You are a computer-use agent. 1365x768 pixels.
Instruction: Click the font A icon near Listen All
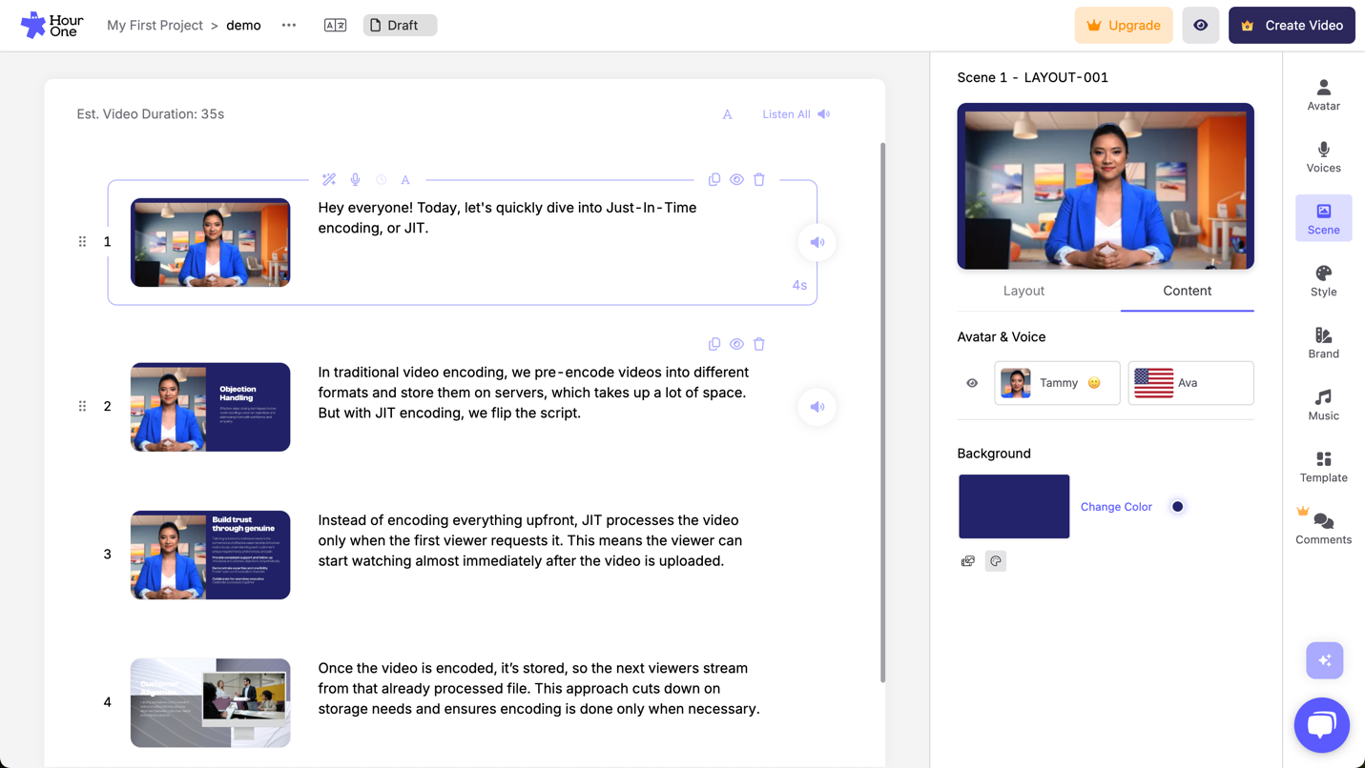727,114
